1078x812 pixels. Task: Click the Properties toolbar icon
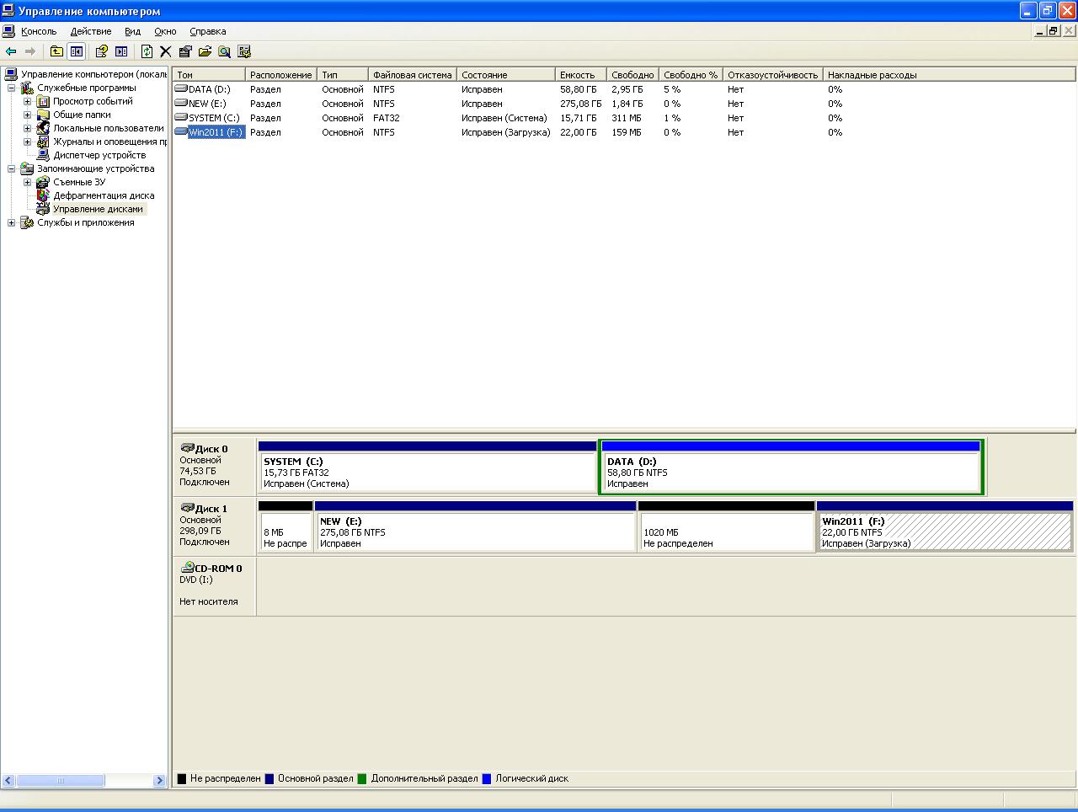coord(185,51)
